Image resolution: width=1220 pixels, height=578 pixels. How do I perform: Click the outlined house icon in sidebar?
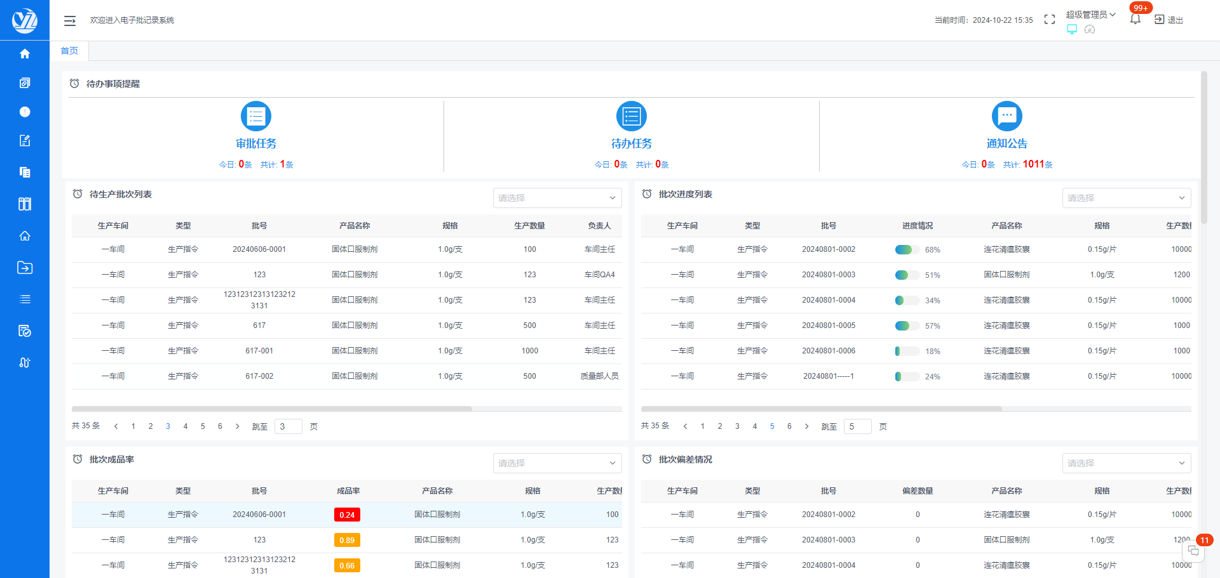point(25,235)
